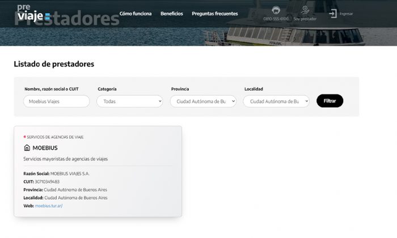Viewport: 397px width, 238px height.
Task: Open Preguntas frecuentes in the navigation
Action: [x=215, y=13]
